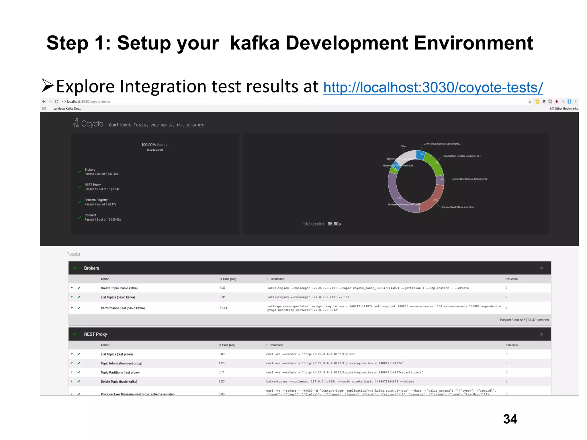Reload the coyote-tests page
The height and width of the screenshot is (440, 587).
click(x=57, y=101)
